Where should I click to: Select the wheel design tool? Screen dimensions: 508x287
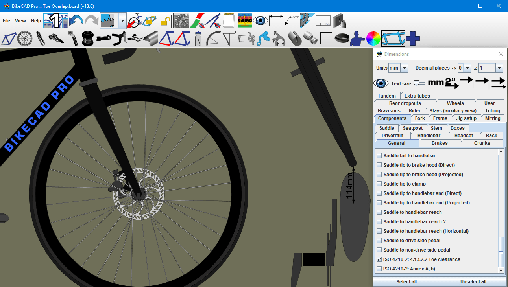24,39
